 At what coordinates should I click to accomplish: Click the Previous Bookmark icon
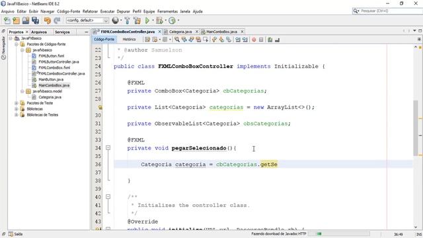(x=214, y=40)
